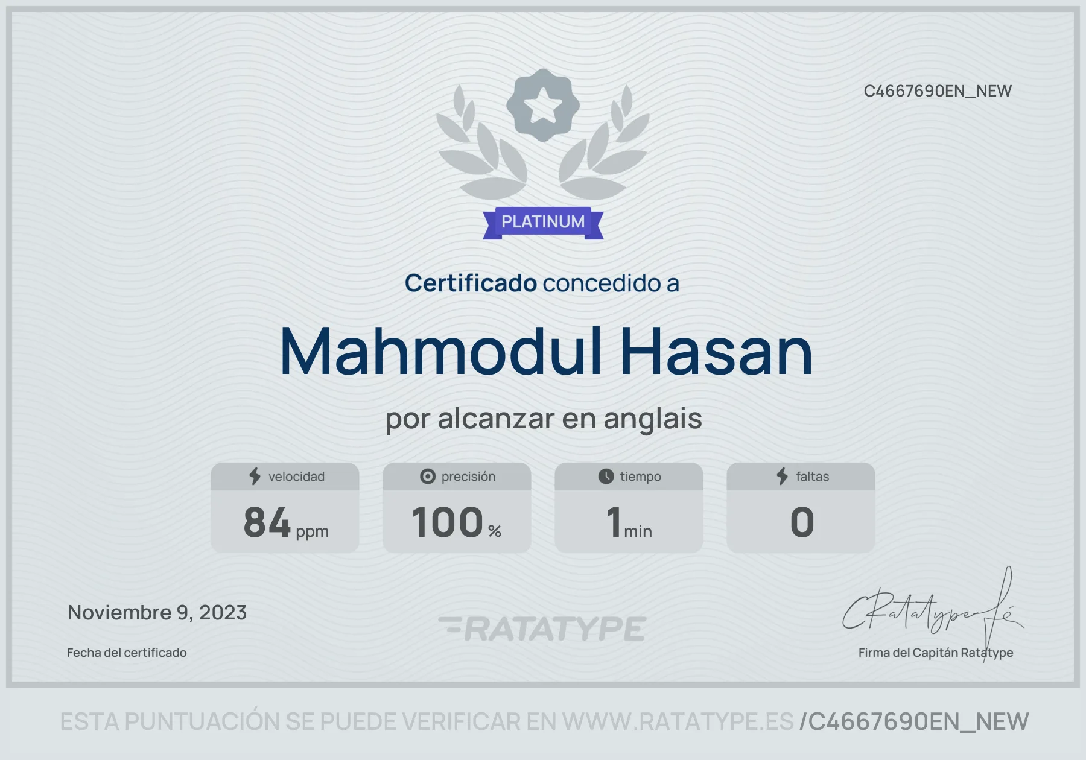Click the certificate code C4667690EN_NEW at top right
Image resolution: width=1086 pixels, height=760 pixels.
[x=938, y=91]
